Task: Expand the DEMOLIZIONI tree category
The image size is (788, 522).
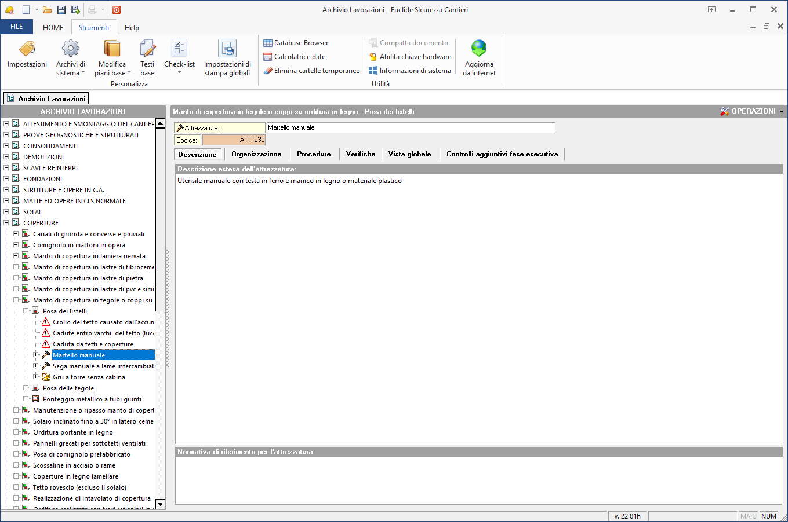Action: click(6, 157)
